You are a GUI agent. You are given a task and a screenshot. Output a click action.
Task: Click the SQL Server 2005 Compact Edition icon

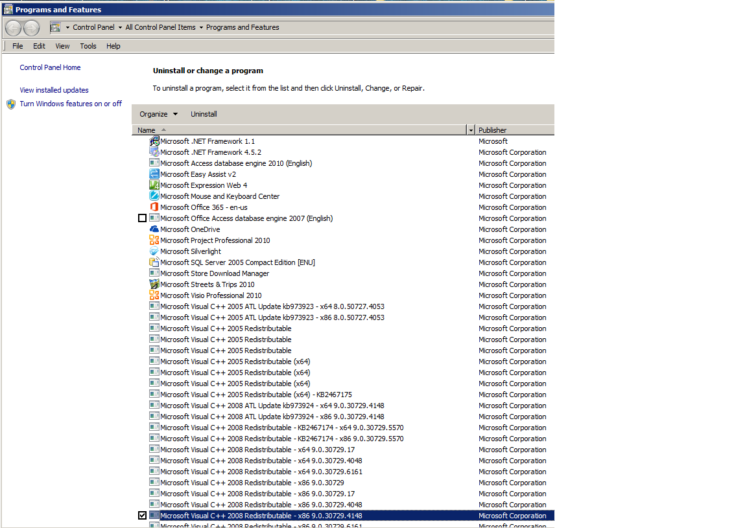[x=154, y=262]
